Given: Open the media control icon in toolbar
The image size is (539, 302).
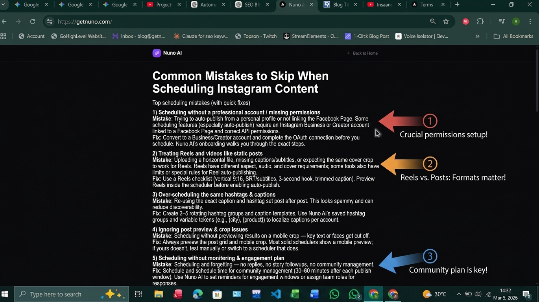Looking at the screenshot, I should tap(501, 22).
